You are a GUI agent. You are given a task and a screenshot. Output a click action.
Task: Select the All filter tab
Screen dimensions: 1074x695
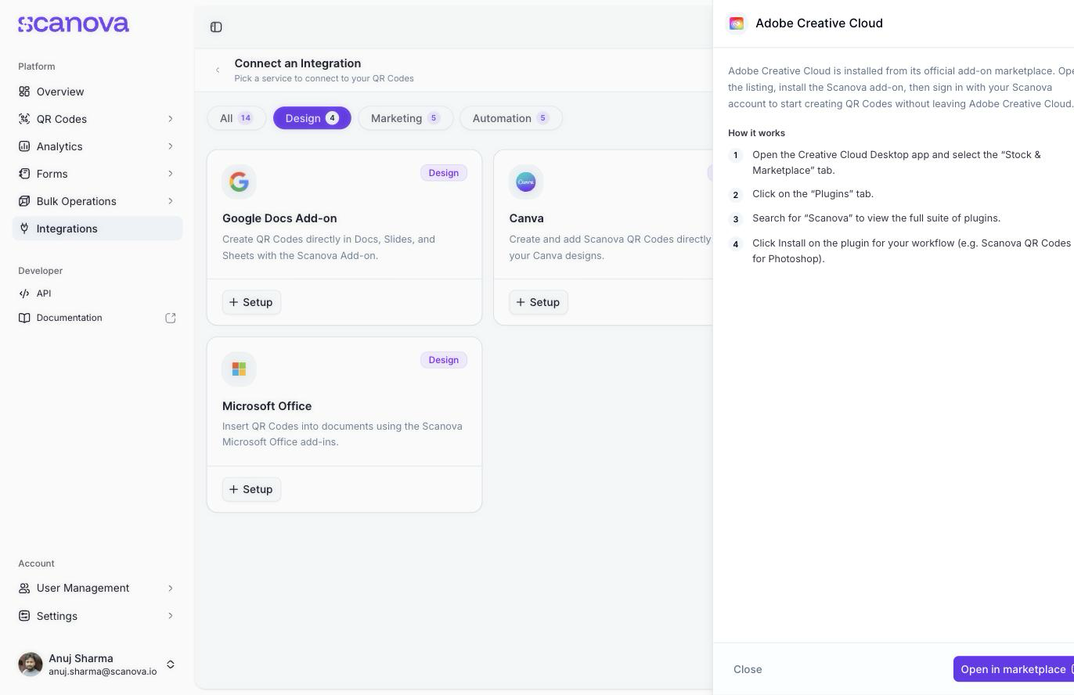(236, 118)
